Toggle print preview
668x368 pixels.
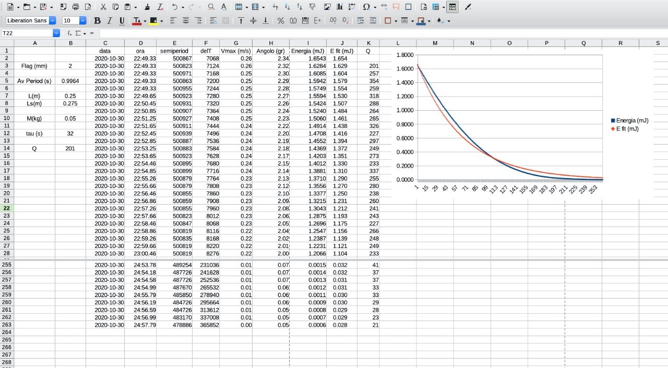(x=88, y=7)
